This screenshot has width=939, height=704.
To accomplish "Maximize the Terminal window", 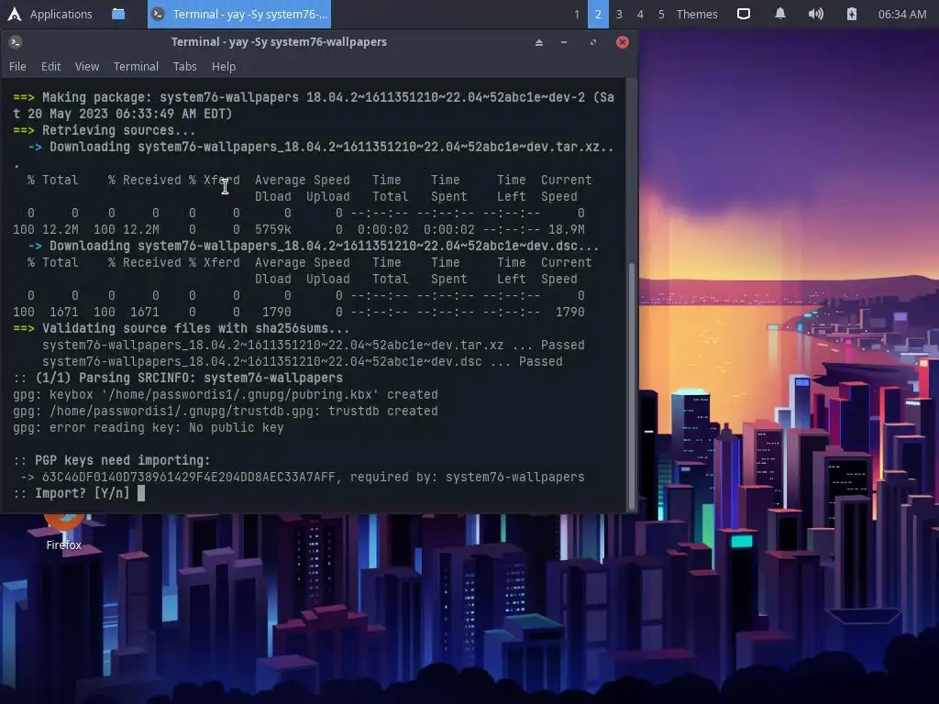I will pos(593,42).
